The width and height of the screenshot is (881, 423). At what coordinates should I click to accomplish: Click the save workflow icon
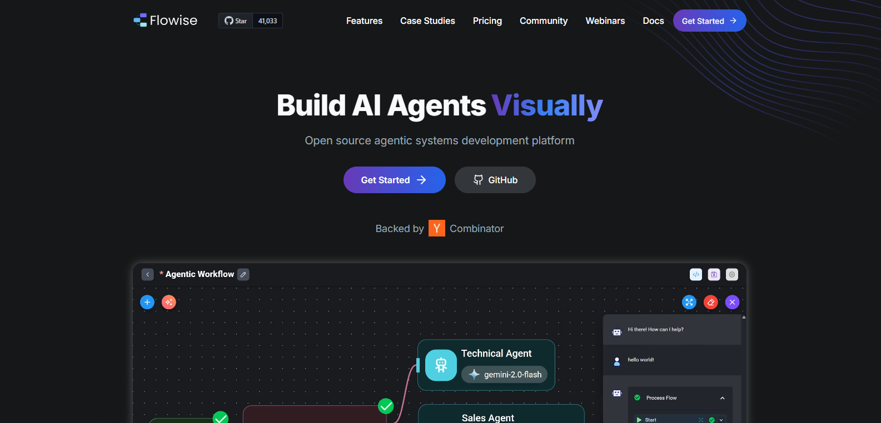tap(714, 274)
